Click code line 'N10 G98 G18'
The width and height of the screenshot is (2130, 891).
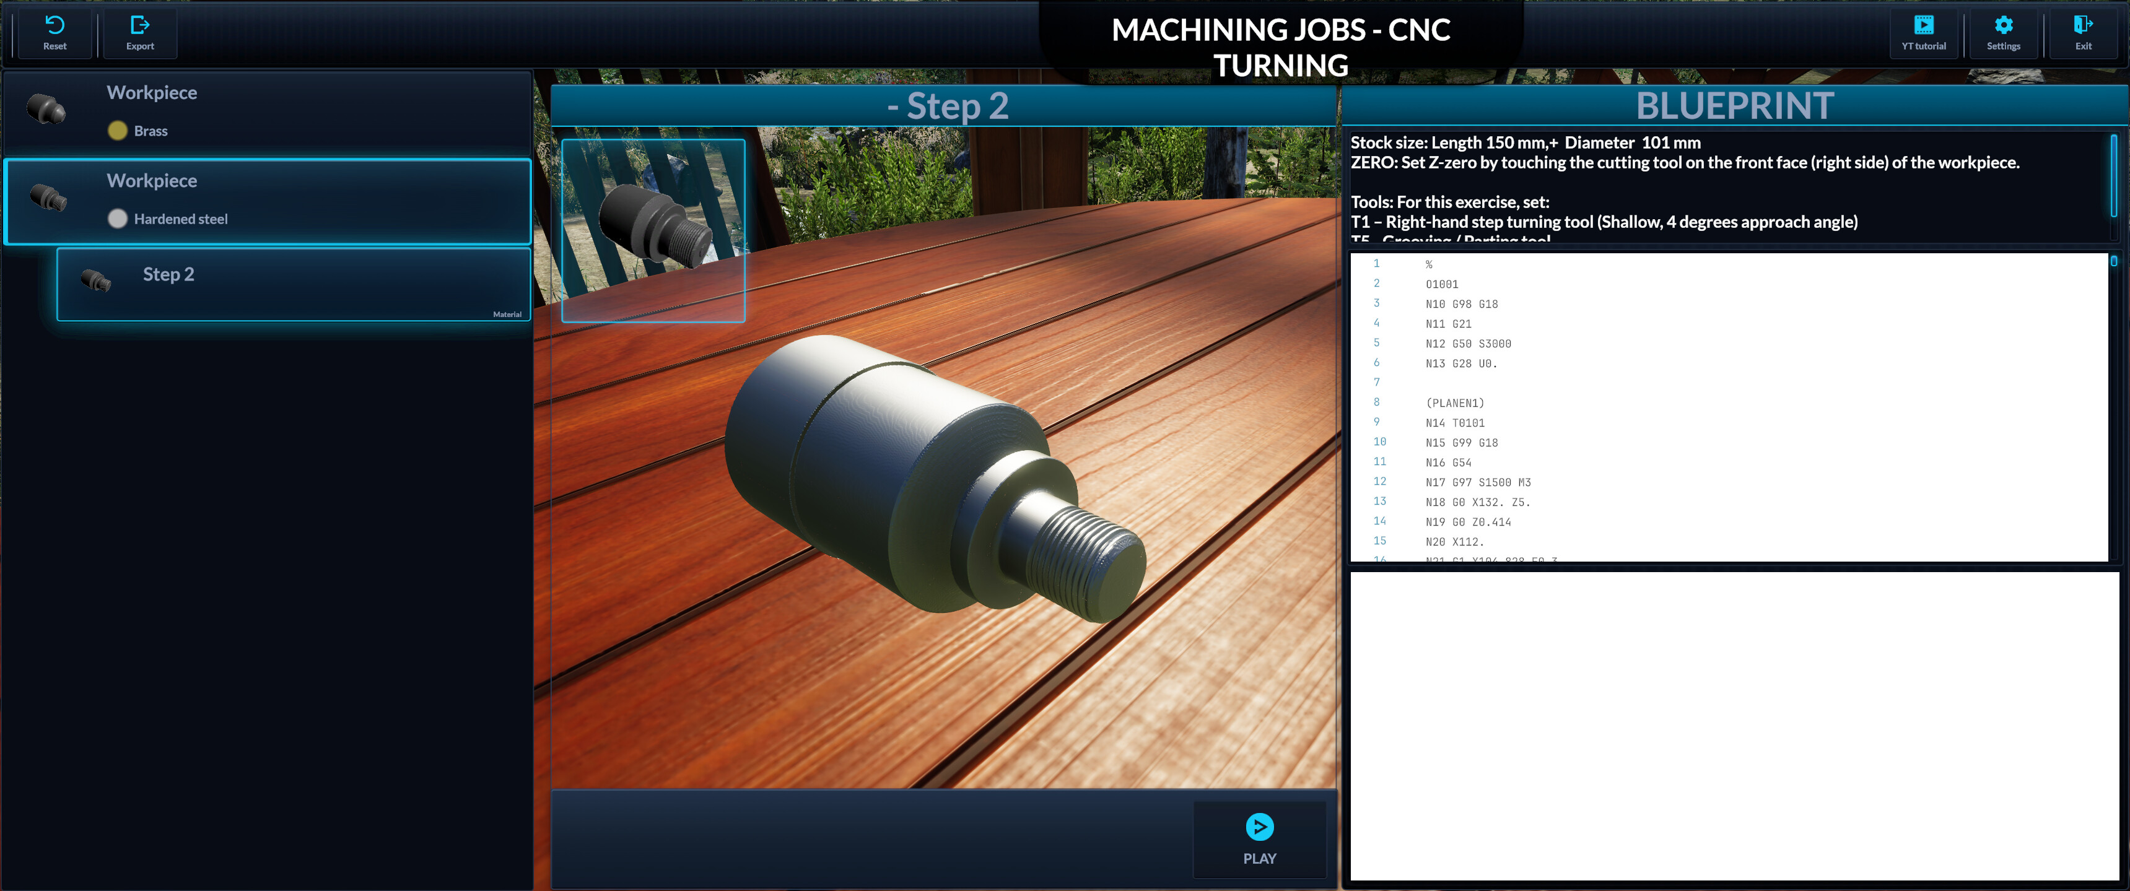[x=1461, y=304]
